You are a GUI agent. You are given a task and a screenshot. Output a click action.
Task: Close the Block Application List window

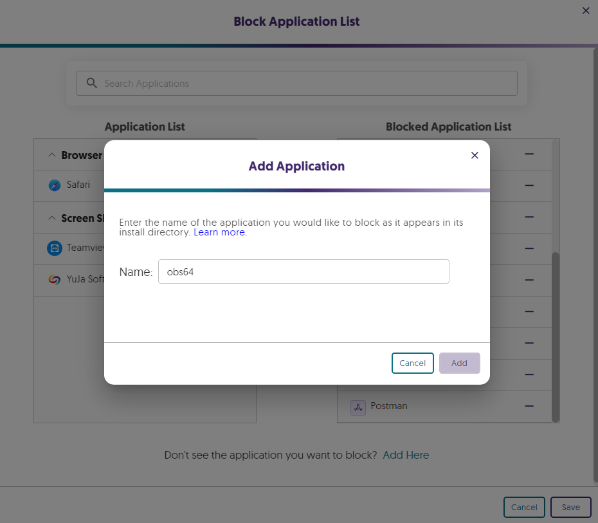586,10
